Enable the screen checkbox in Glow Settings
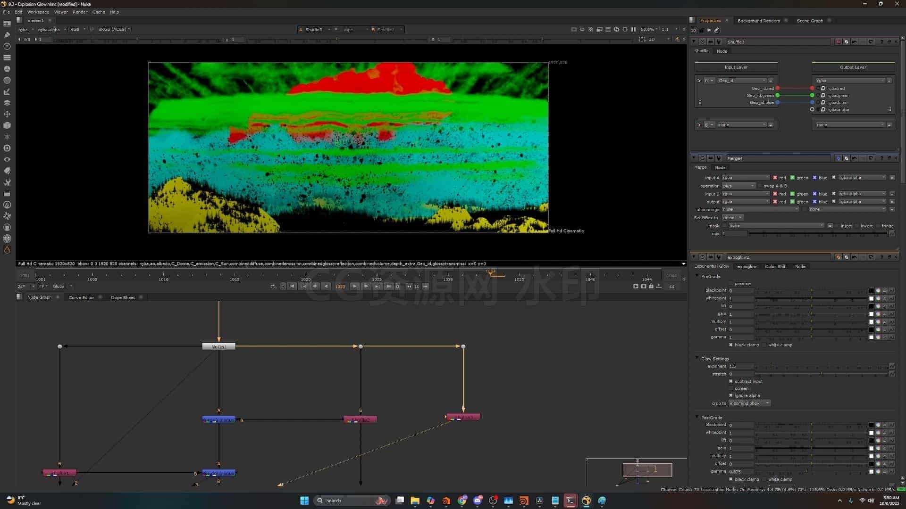The height and width of the screenshot is (509, 906). 731,388
